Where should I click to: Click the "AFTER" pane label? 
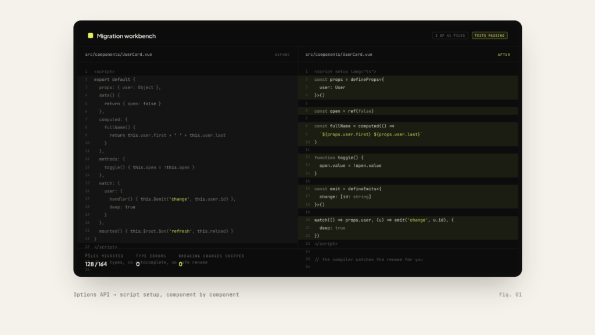point(504,55)
